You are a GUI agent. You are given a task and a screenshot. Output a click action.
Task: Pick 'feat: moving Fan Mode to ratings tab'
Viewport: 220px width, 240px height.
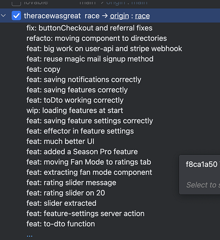[89, 162]
